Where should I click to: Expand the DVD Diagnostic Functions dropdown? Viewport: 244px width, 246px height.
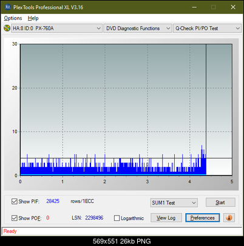click(138, 29)
